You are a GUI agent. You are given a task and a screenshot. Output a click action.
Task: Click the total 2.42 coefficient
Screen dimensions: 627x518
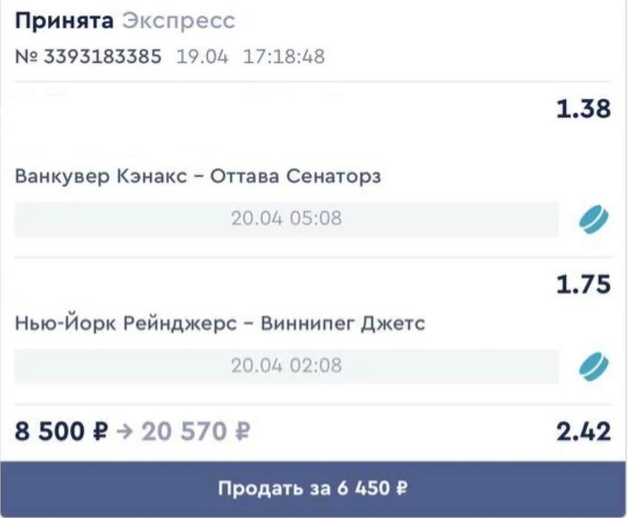[x=584, y=431]
